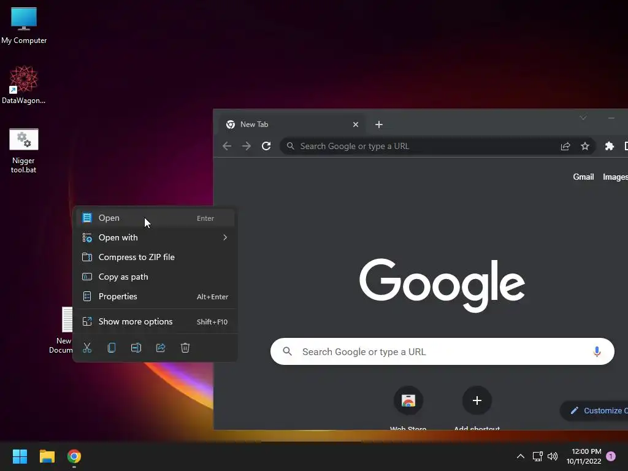Click the Share icon in context menu
Screen dimensions: 628x471
tap(161, 348)
